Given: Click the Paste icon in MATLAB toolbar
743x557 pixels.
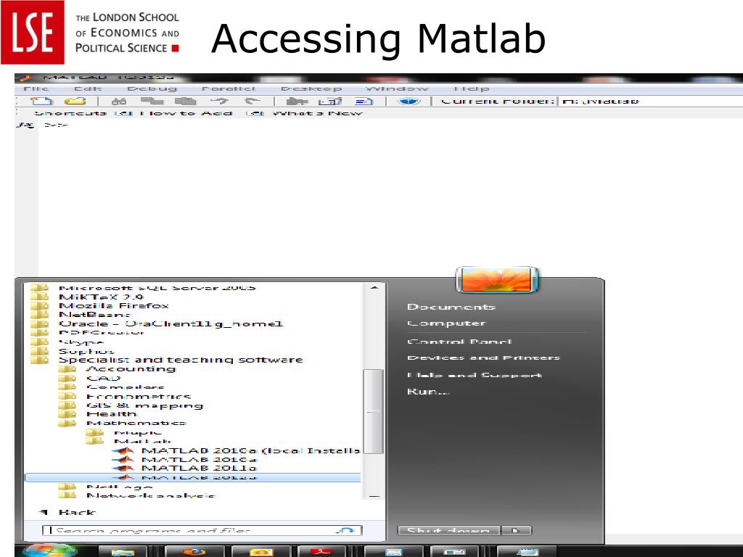Looking at the screenshot, I should 185,101.
